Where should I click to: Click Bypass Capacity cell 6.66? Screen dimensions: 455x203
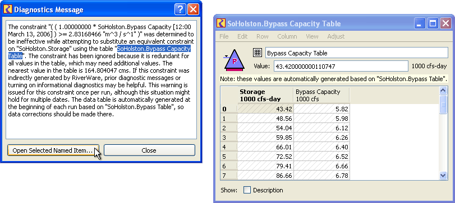coord(321,166)
